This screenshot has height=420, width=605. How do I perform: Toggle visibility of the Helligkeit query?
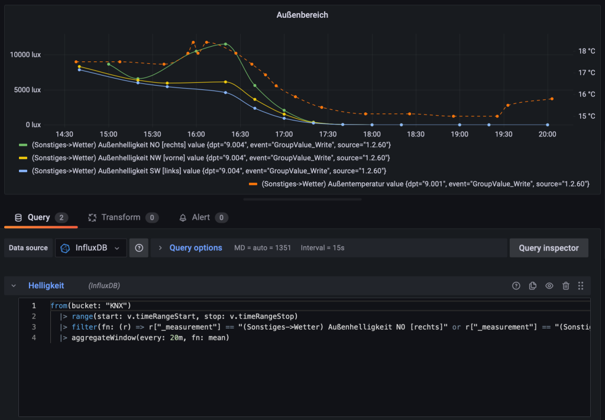(x=549, y=285)
